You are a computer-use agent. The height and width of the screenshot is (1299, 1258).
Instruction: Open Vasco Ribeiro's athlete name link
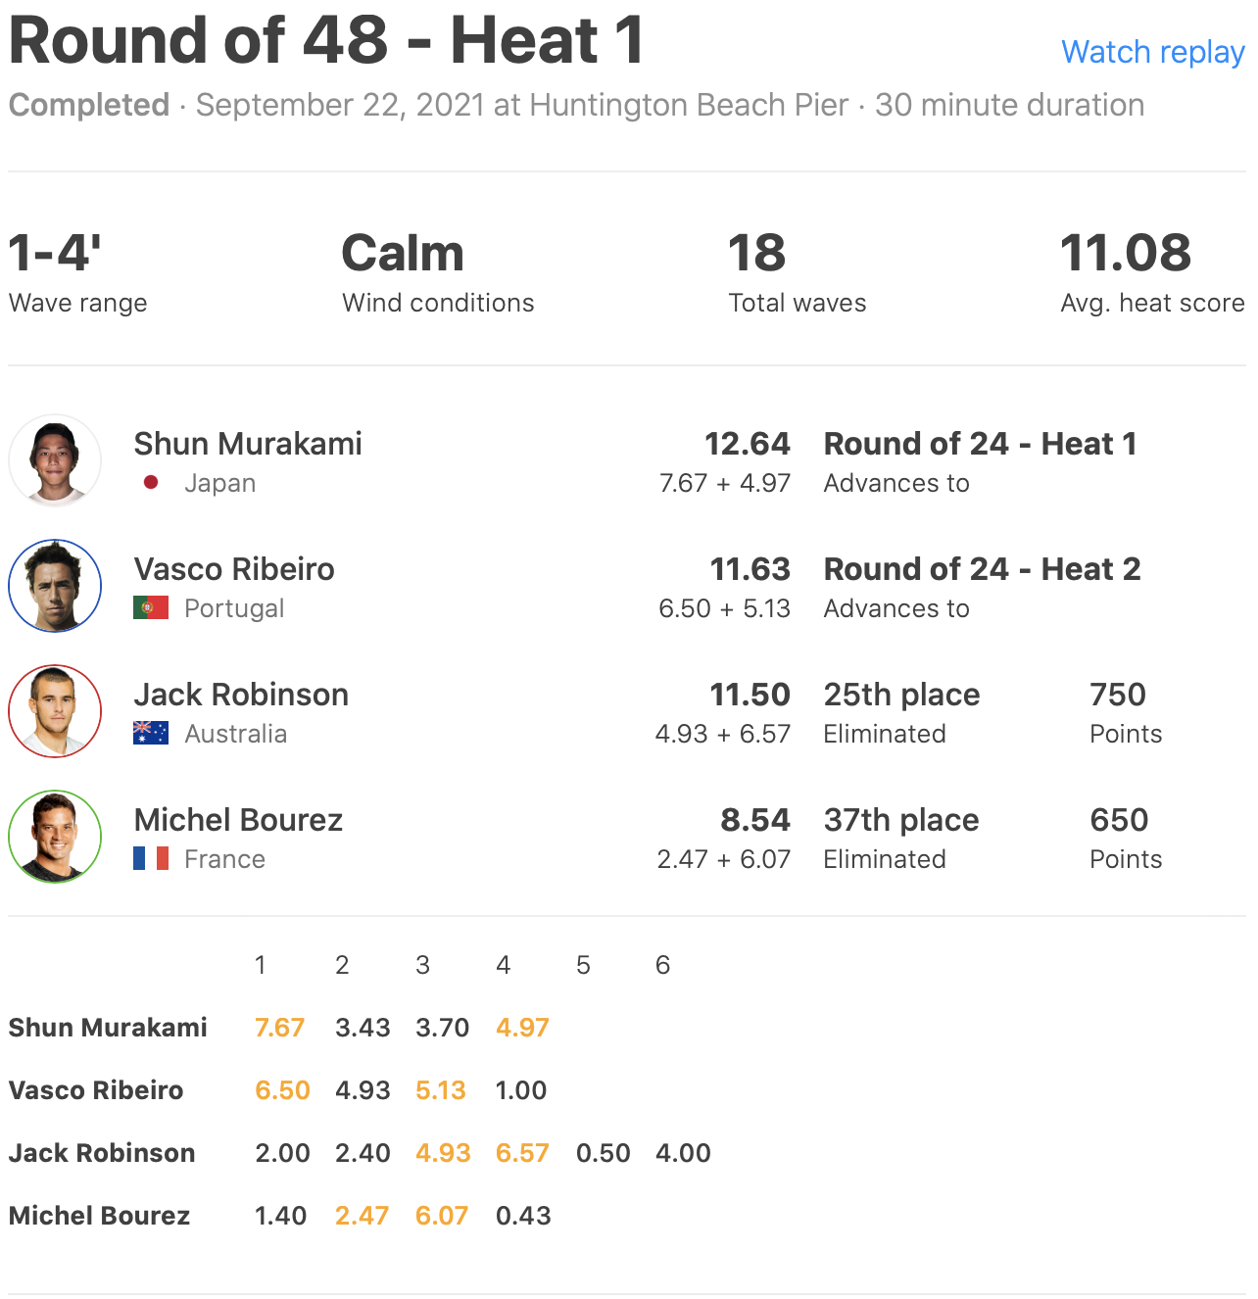234,569
